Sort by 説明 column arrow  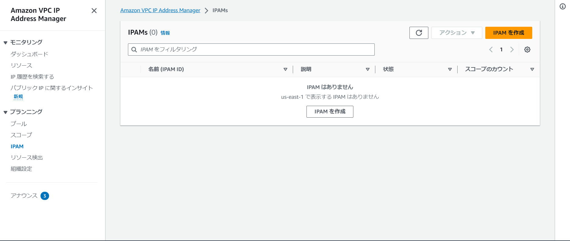coord(368,69)
